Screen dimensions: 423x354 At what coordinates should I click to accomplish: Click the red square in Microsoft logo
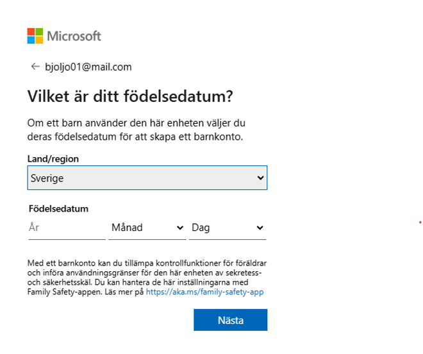(31, 31)
